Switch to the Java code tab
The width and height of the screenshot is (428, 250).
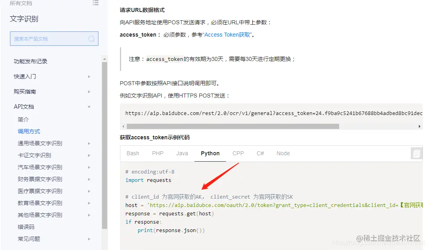(182, 154)
